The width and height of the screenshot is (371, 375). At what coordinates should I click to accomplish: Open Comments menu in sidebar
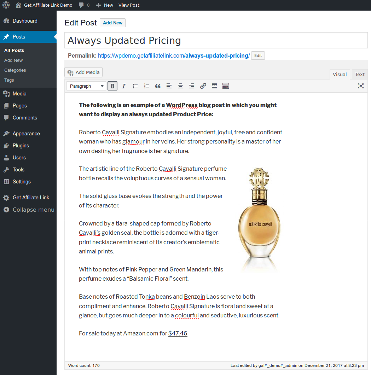coord(28,118)
